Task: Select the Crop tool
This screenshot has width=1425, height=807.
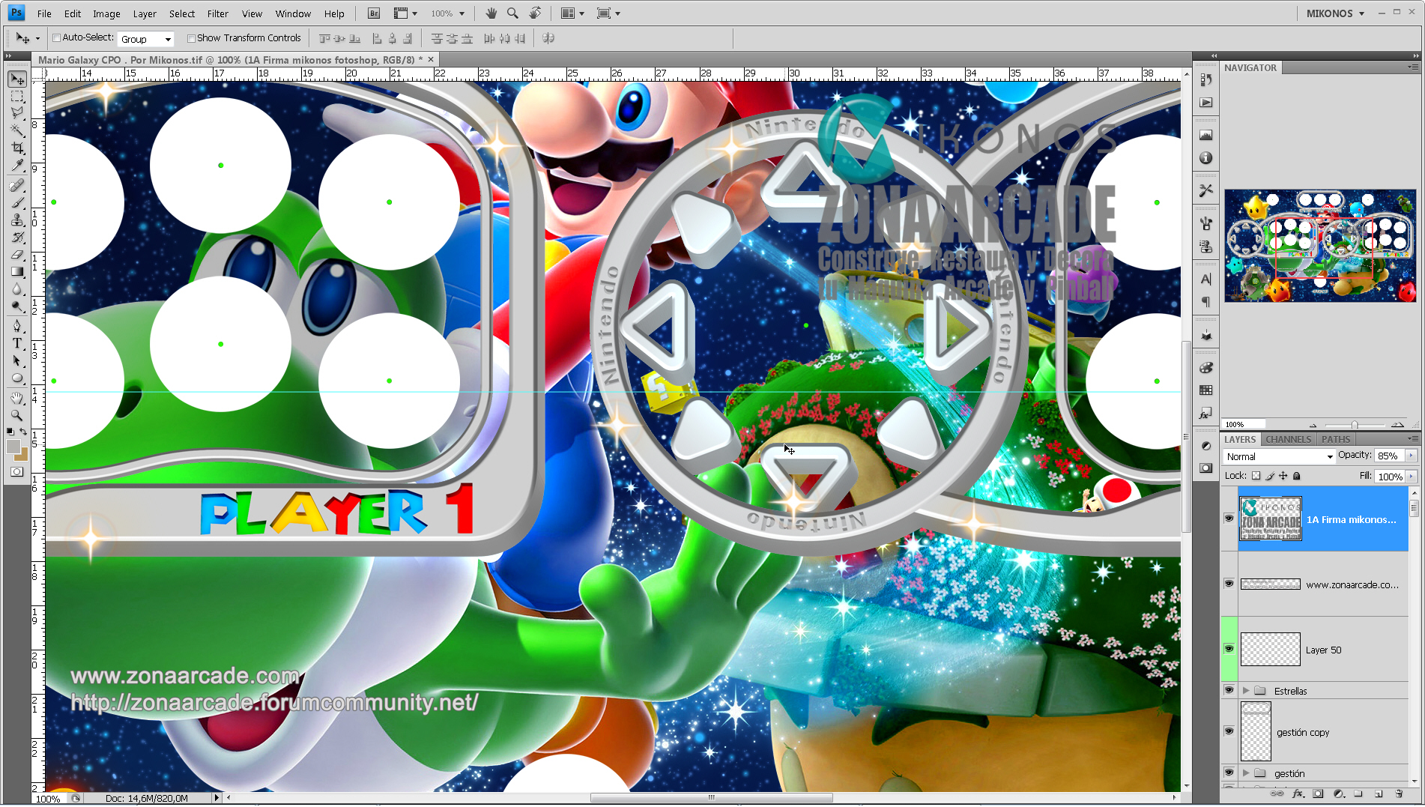Action: [17, 148]
